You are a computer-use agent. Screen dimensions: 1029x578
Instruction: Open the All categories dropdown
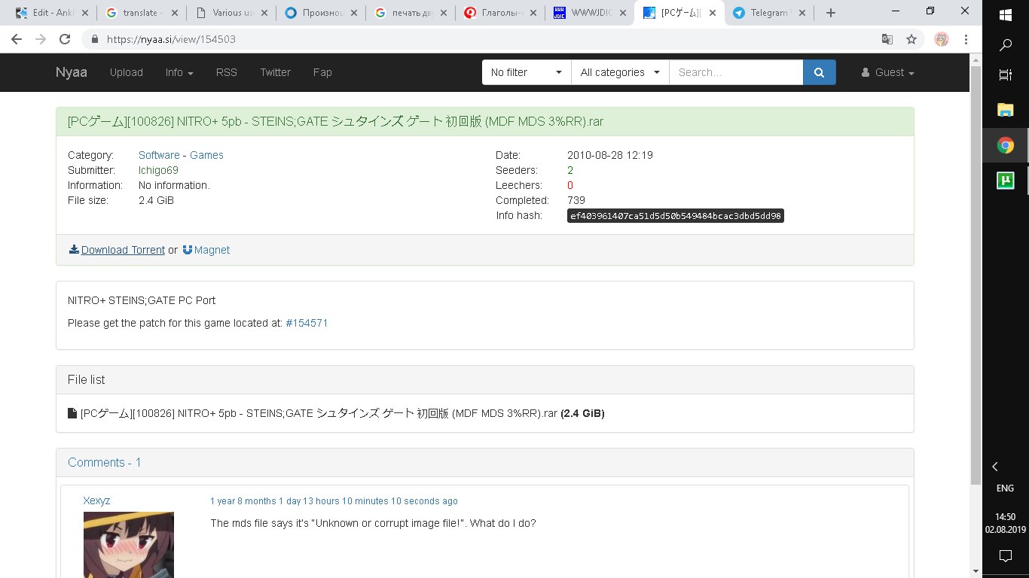(620, 72)
